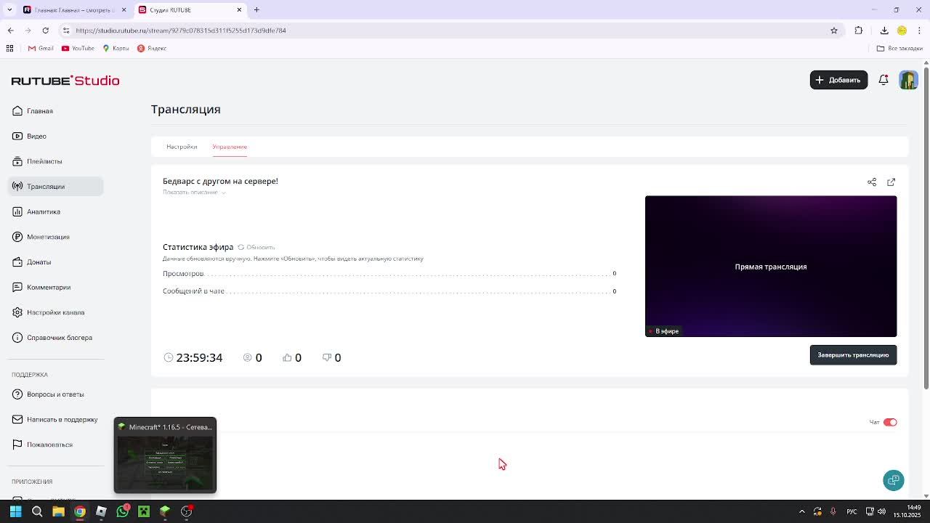Open the stream in a new window
This screenshot has width=930, height=523.
pyautogui.click(x=891, y=182)
